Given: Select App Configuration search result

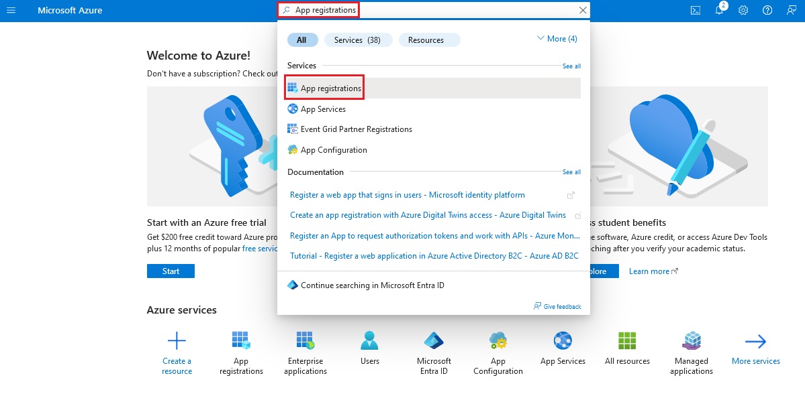Looking at the screenshot, I should click(x=433, y=149).
